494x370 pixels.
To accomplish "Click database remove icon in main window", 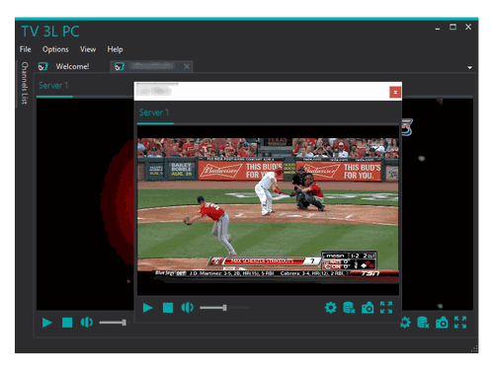I will click(423, 323).
